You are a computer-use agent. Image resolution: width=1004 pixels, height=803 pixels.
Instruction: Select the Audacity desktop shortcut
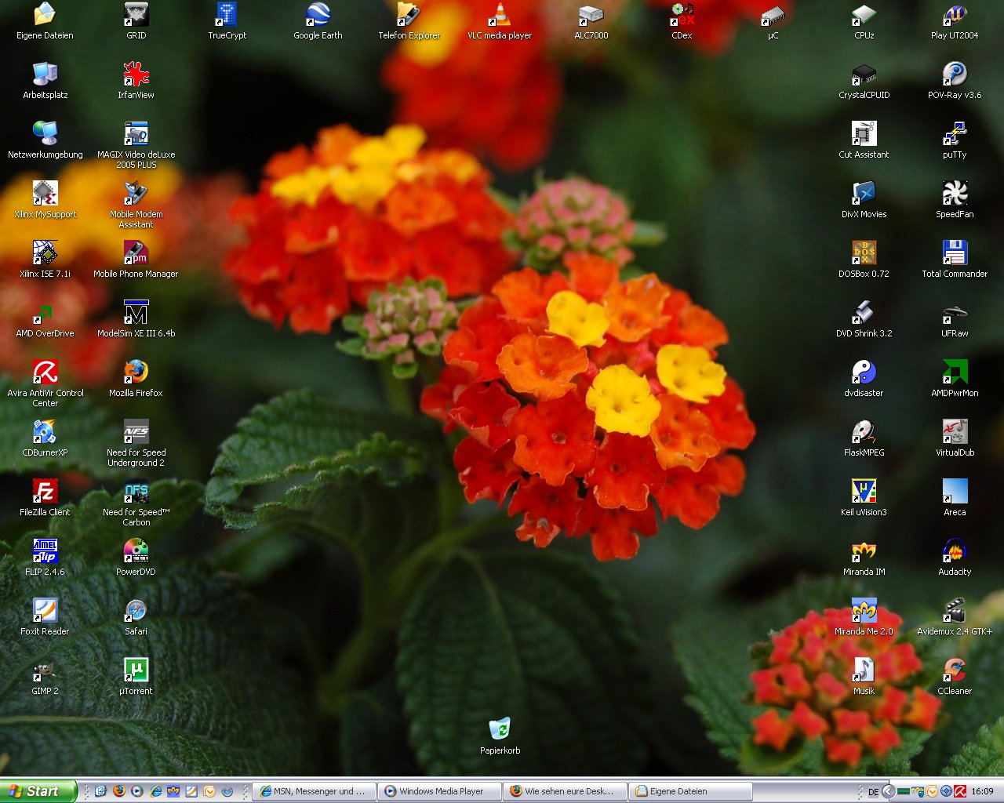click(955, 551)
